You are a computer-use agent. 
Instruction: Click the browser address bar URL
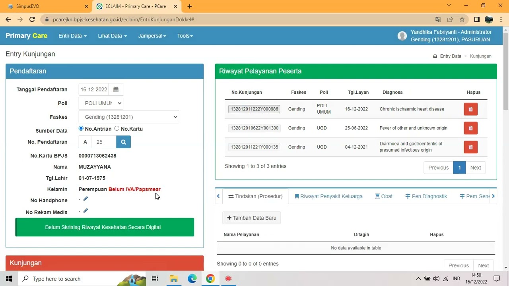click(x=123, y=19)
